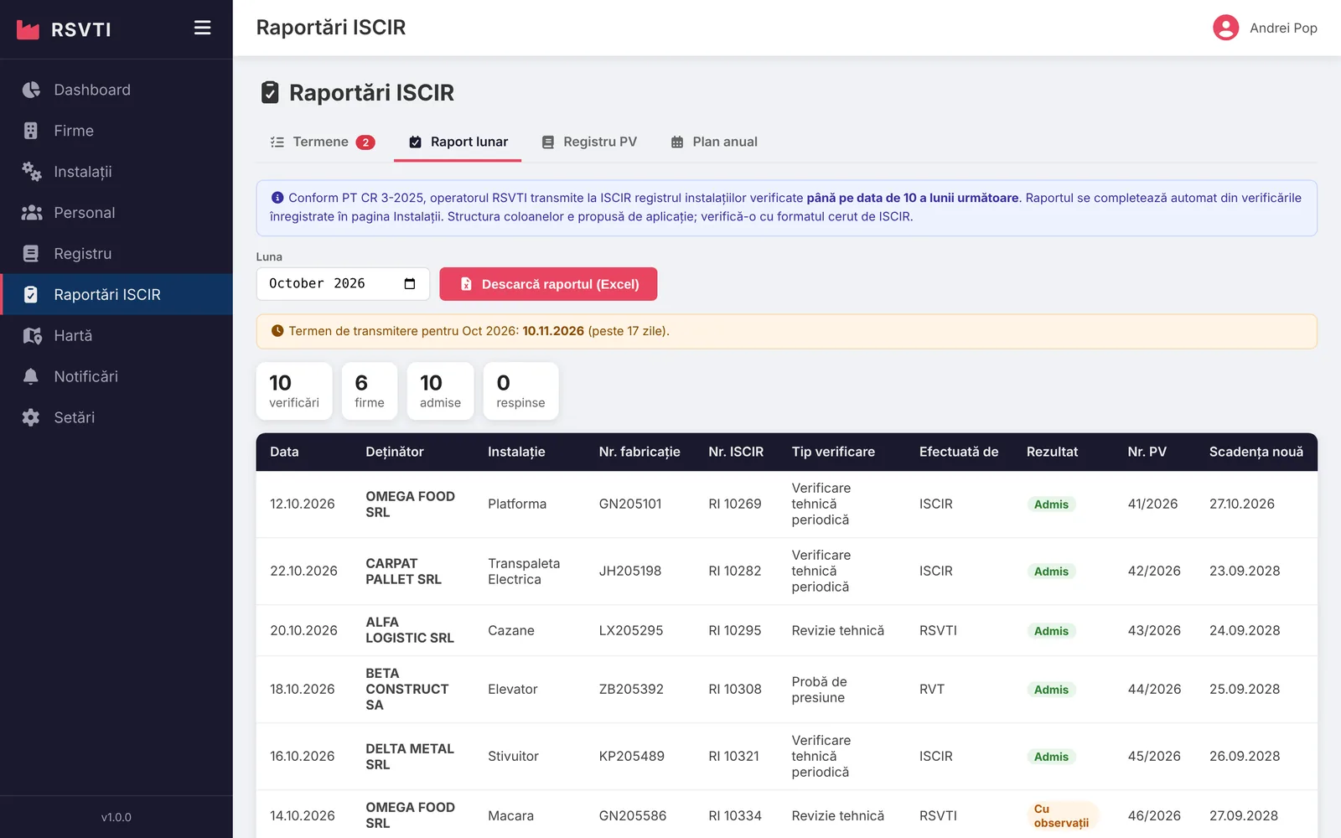
Task: Click the Scadența nouă column header
Action: 1256,452
